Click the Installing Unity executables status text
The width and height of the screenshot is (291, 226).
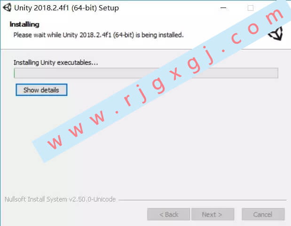(55, 62)
